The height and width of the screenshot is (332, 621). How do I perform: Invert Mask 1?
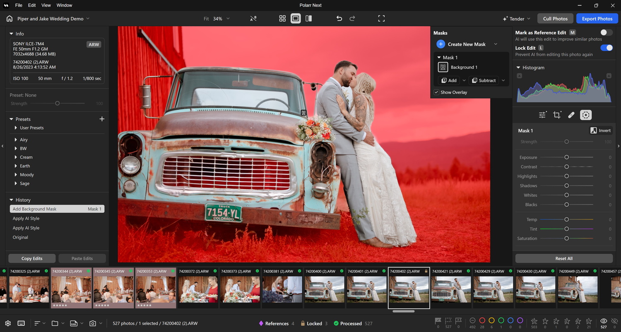601,130
